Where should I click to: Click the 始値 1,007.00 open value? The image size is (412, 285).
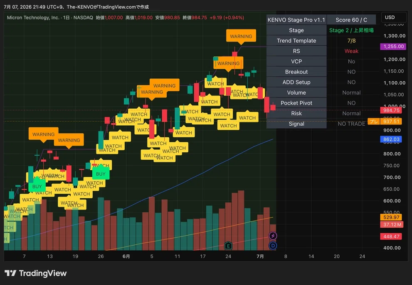[x=109, y=17]
